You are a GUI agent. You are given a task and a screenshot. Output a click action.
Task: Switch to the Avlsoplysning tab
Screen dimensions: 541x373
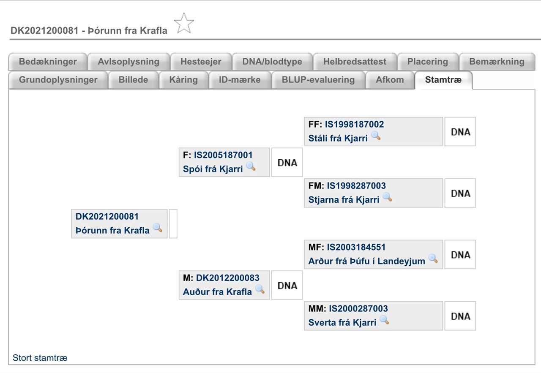(x=128, y=62)
